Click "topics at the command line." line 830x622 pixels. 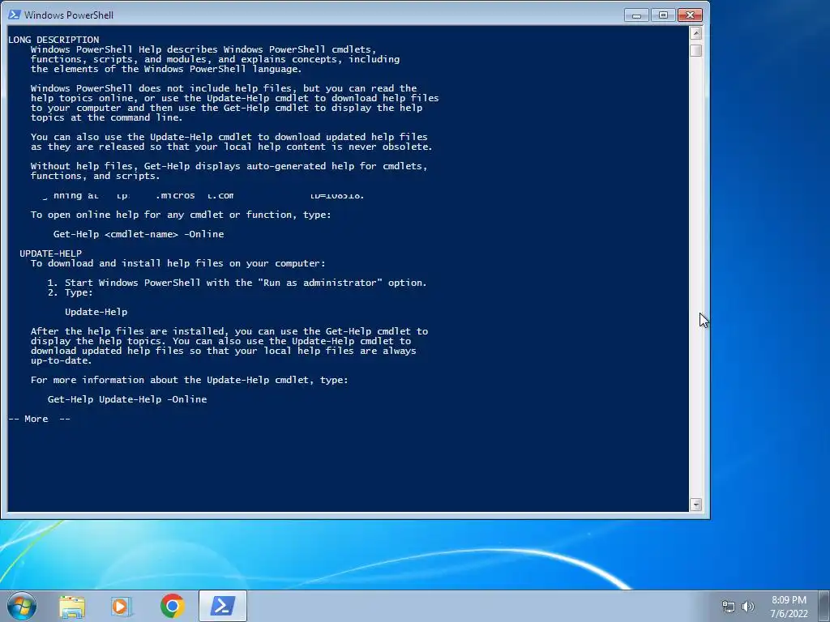(x=106, y=118)
